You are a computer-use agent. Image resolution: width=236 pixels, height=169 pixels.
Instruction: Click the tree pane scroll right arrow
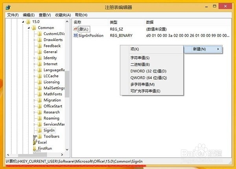(x=62, y=155)
